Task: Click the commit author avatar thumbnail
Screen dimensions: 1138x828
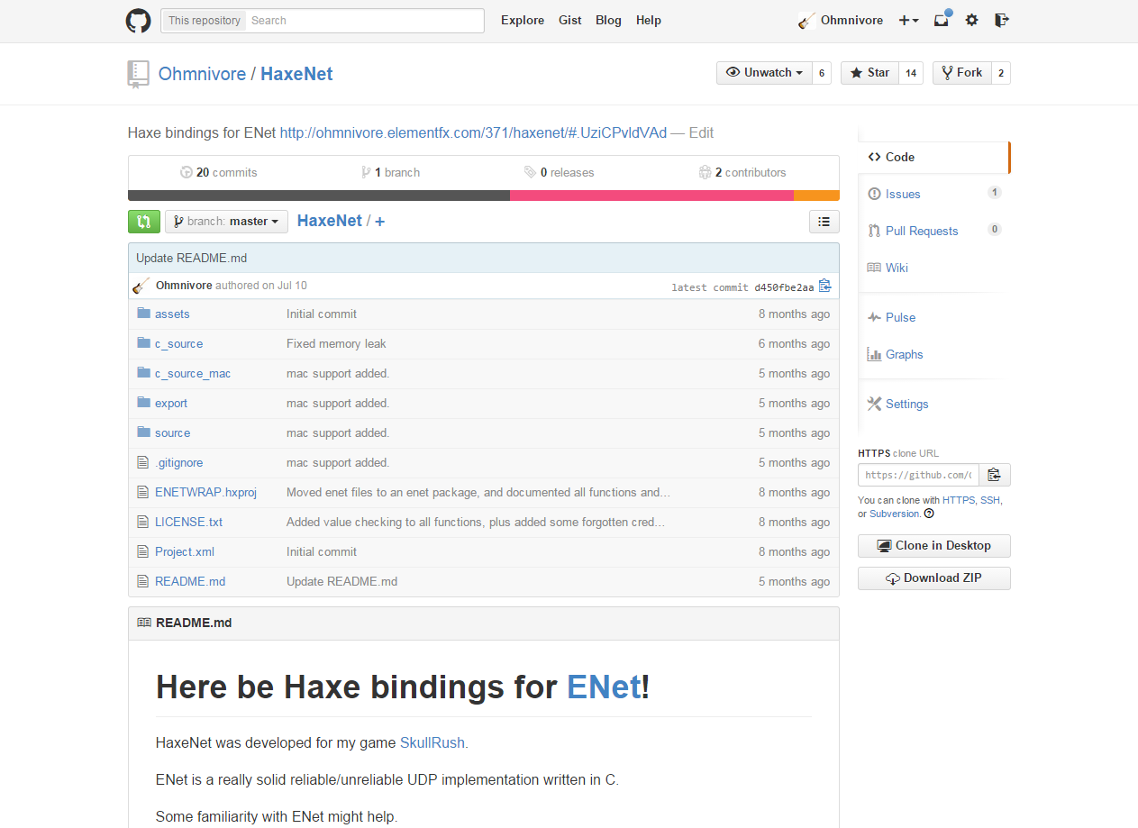Action: 141,286
